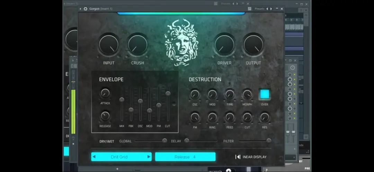This screenshot has width=374, height=172.
Task: Select previous preset with Drill Grid left arrow
Action: pyautogui.click(x=94, y=157)
